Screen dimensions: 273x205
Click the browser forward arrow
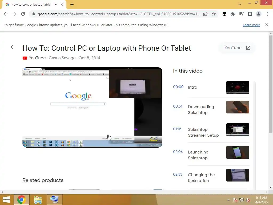tap(14, 14)
